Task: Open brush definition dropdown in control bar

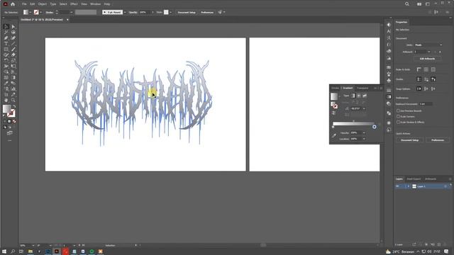Action: click(x=125, y=13)
